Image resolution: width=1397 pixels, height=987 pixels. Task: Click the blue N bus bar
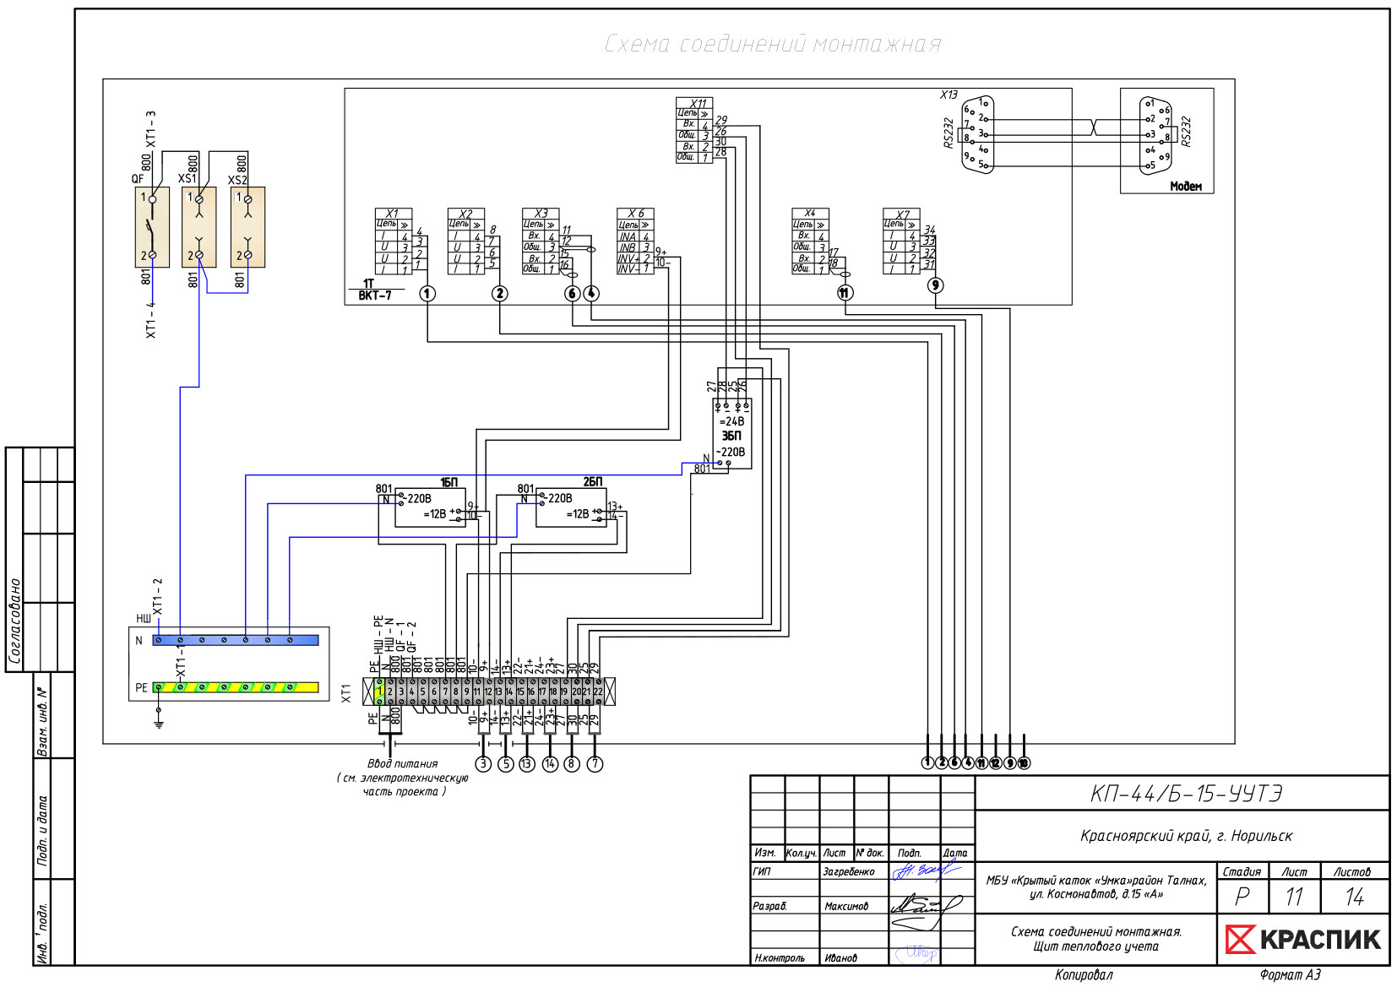coord(236,640)
